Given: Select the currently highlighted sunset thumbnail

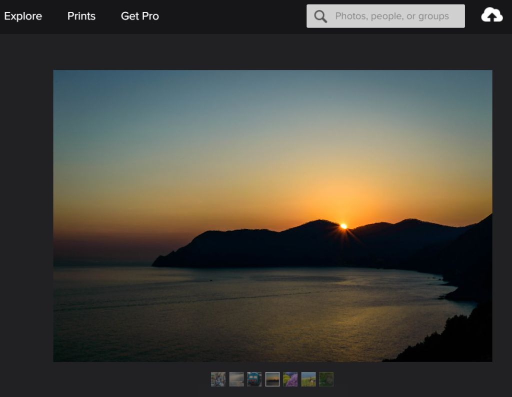Looking at the screenshot, I should pos(272,379).
